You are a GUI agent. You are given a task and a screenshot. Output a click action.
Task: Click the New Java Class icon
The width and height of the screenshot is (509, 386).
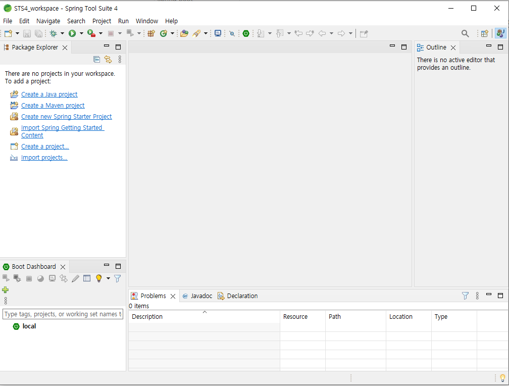coord(163,33)
